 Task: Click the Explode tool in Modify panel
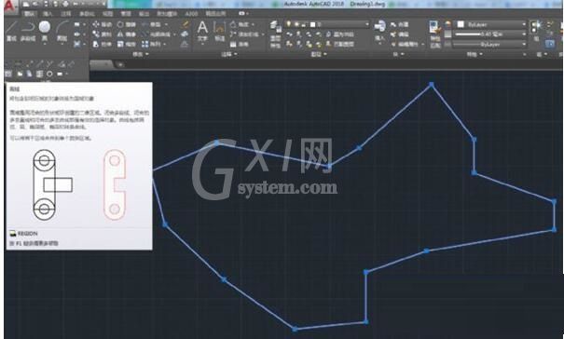pyautogui.click(x=185, y=34)
